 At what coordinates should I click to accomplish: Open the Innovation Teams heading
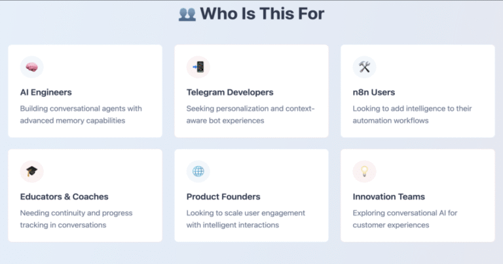click(x=389, y=197)
